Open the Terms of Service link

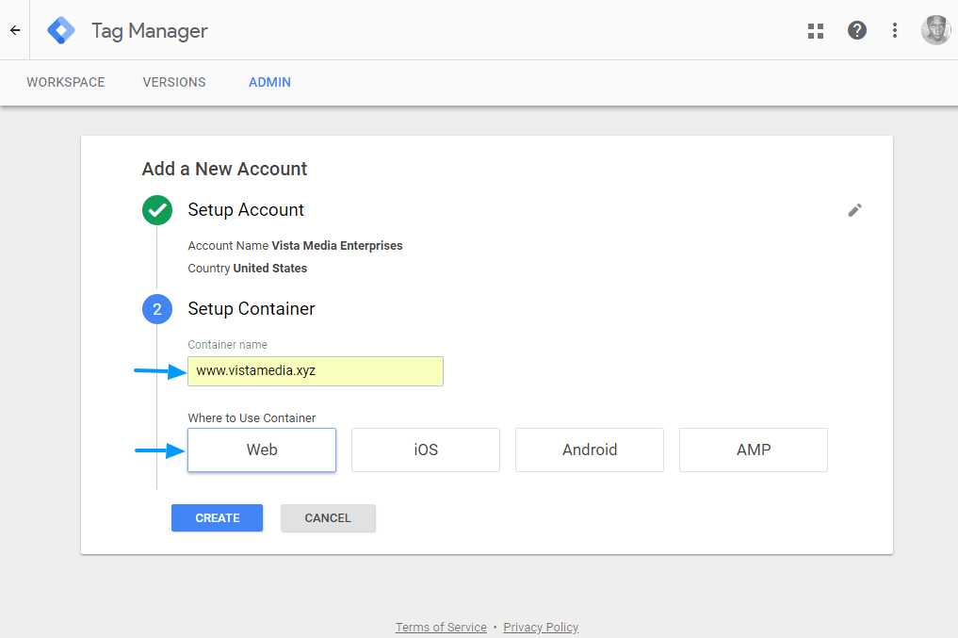441,627
